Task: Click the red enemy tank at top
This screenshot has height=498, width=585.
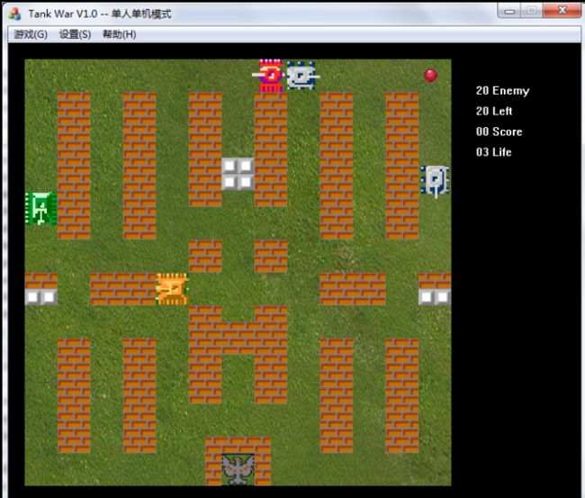Action: (268, 76)
